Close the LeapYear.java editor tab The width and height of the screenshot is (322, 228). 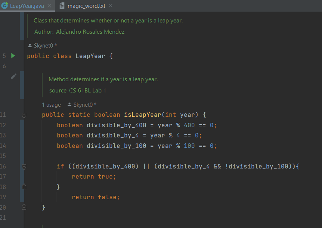(49, 6)
